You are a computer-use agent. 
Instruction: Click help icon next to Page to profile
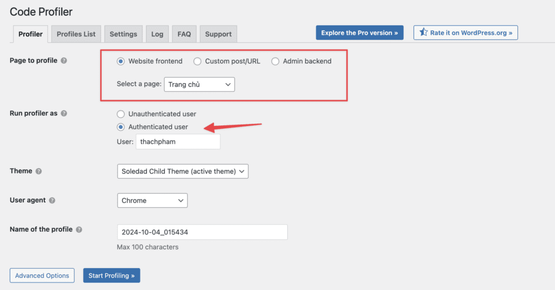tap(64, 61)
